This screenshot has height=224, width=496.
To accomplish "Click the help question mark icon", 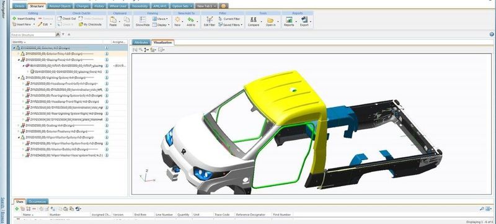I will point(492,34).
